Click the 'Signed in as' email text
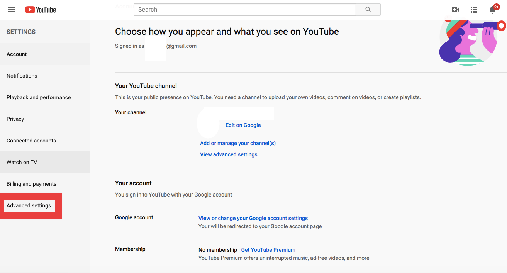Viewport: 507px width, 273px height. [x=156, y=46]
